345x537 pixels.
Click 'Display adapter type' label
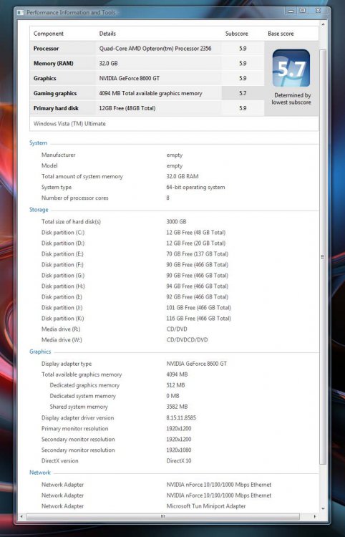coord(67,364)
